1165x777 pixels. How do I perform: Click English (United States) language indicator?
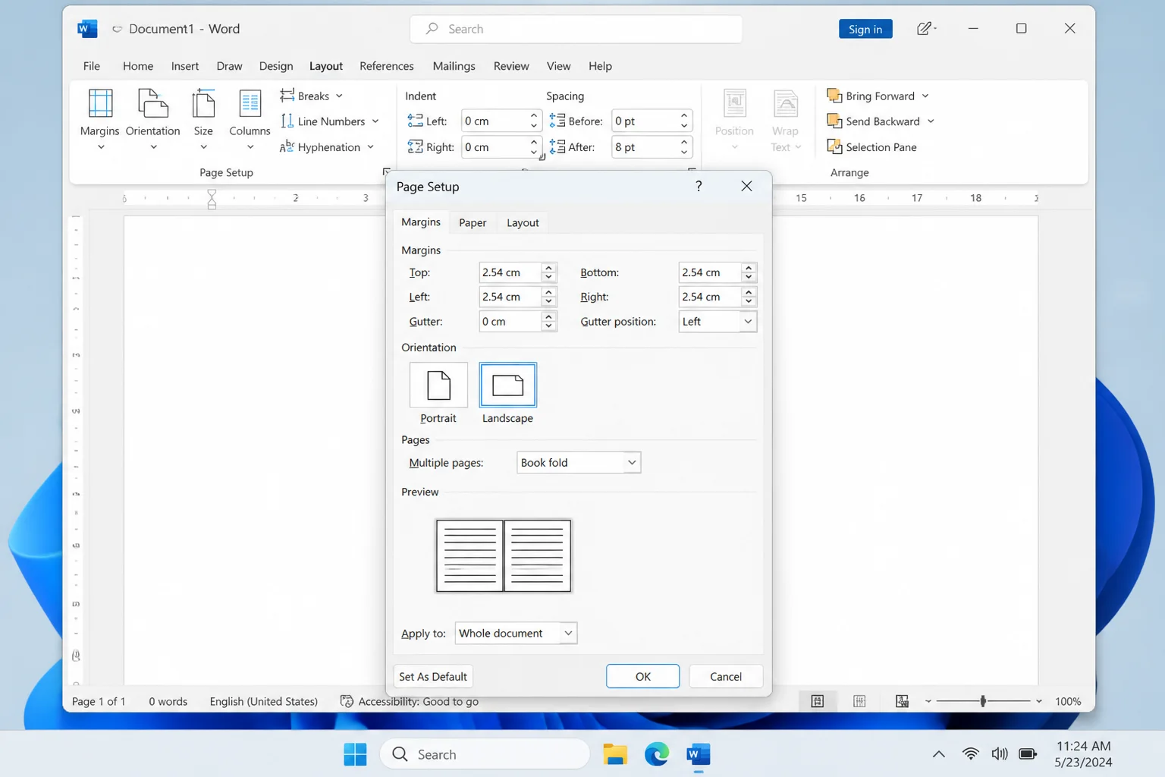click(264, 701)
